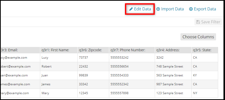225x100 pixels.
Task: Sort by the q3r1: First Name column header
Action: click(59, 50)
